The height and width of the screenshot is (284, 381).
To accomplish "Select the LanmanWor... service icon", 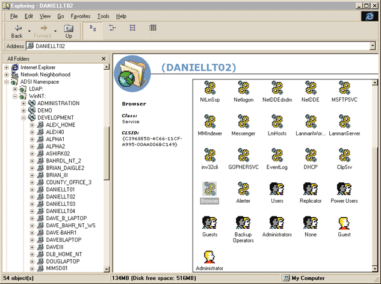I will pos(311,122).
